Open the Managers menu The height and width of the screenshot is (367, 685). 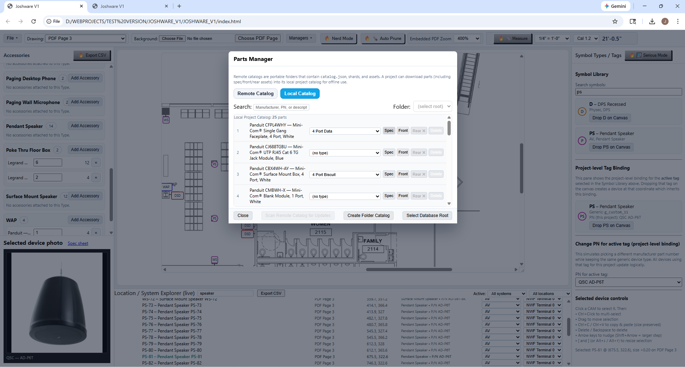(300, 38)
